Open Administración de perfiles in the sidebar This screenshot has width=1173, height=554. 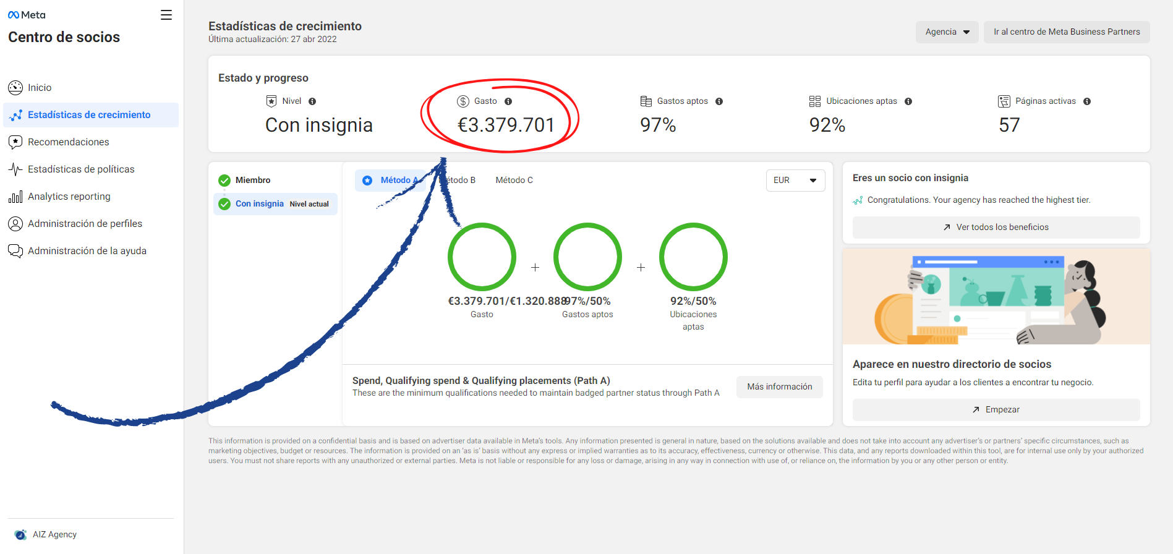pyautogui.click(x=91, y=224)
